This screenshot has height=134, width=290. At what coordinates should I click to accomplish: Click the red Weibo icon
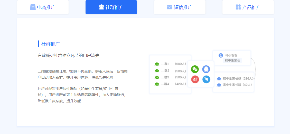(195, 79)
